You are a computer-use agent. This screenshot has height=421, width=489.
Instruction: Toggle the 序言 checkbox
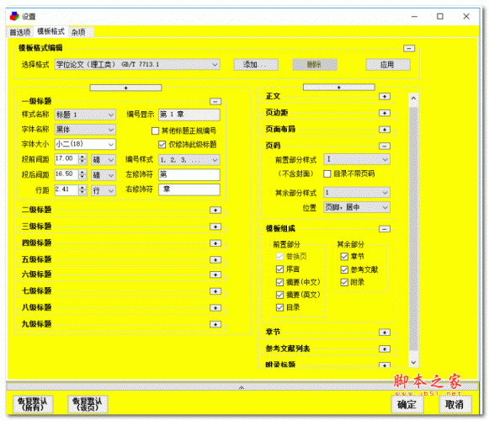point(279,269)
